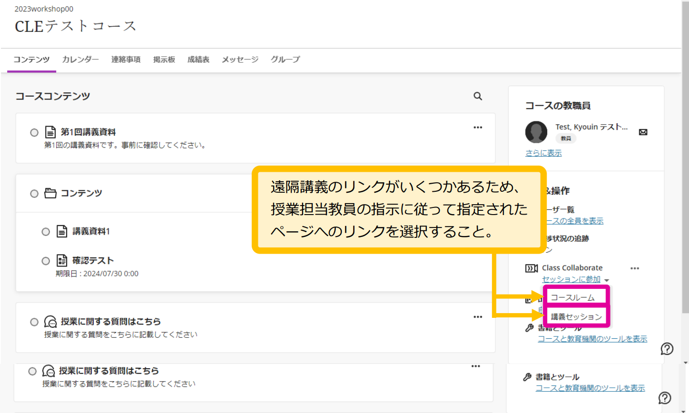689x413 pixels.
Task: Select 講義セッション from the session menu
Action: 576,317
